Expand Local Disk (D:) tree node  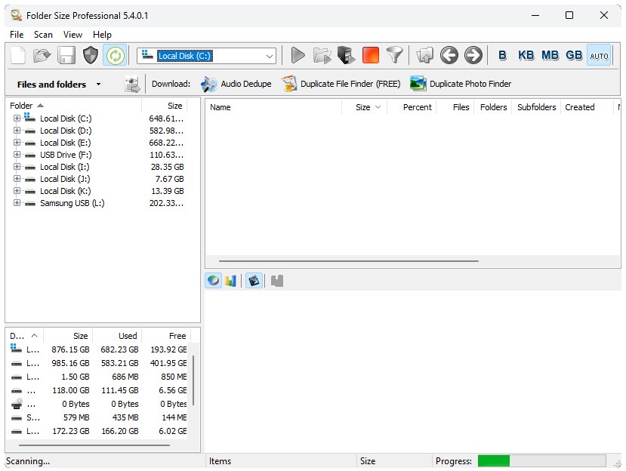(x=17, y=130)
